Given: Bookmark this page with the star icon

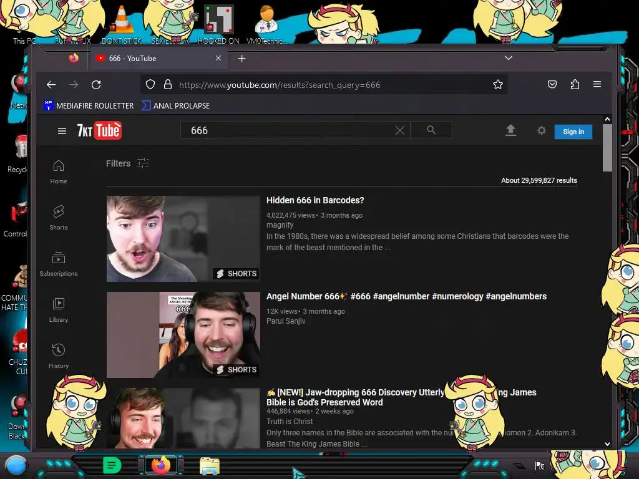Looking at the screenshot, I should pyautogui.click(x=497, y=85).
